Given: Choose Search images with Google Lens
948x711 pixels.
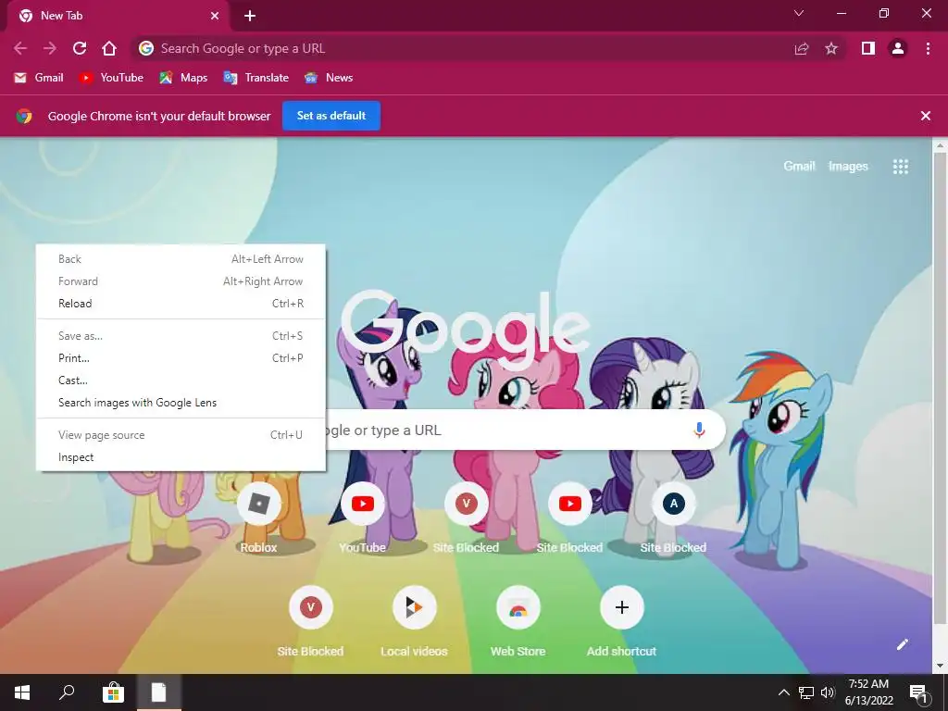Looking at the screenshot, I should tap(181, 403).
